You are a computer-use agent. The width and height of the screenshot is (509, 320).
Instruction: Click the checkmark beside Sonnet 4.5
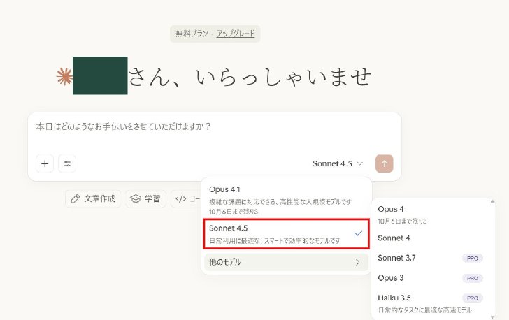point(359,233)
